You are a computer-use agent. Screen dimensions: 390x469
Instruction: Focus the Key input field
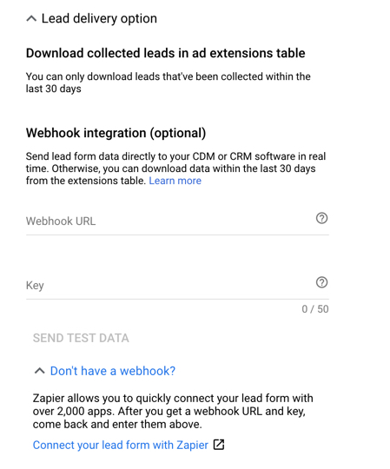pos(177,286)
